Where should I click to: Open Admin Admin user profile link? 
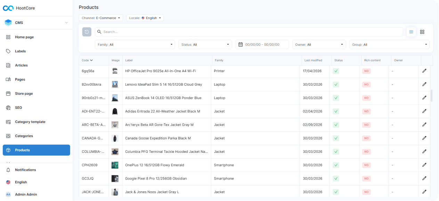(36, 194)
